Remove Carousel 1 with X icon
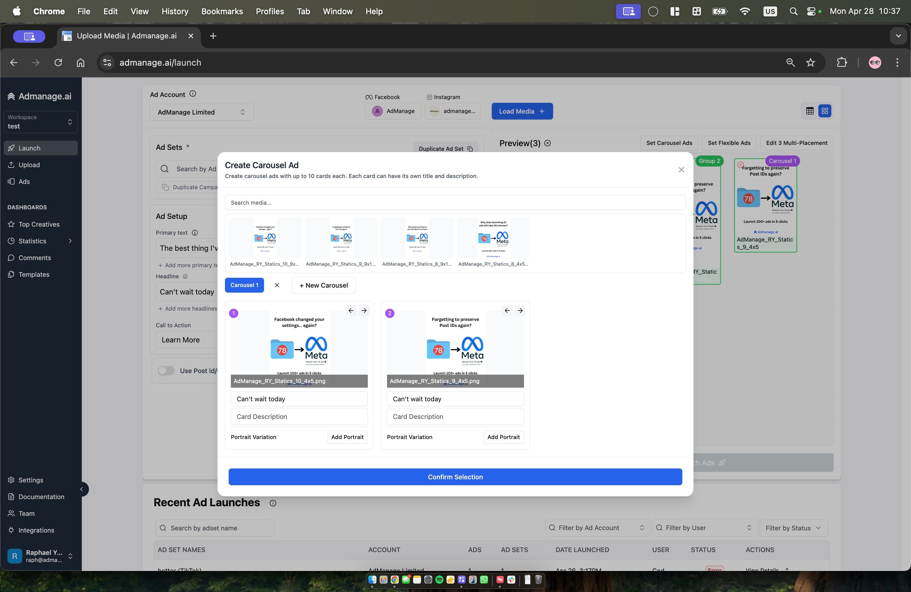The image size is (911, 592). click(277, 285)
